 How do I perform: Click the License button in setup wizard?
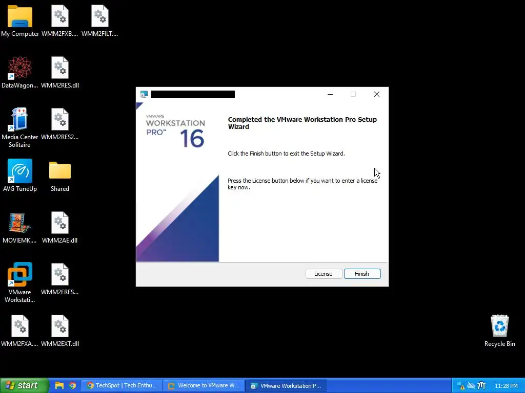[324, 274]
